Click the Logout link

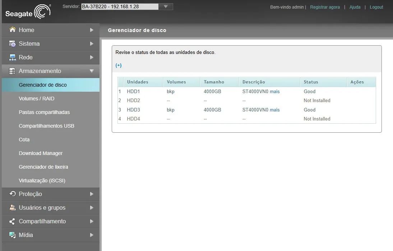376,7
